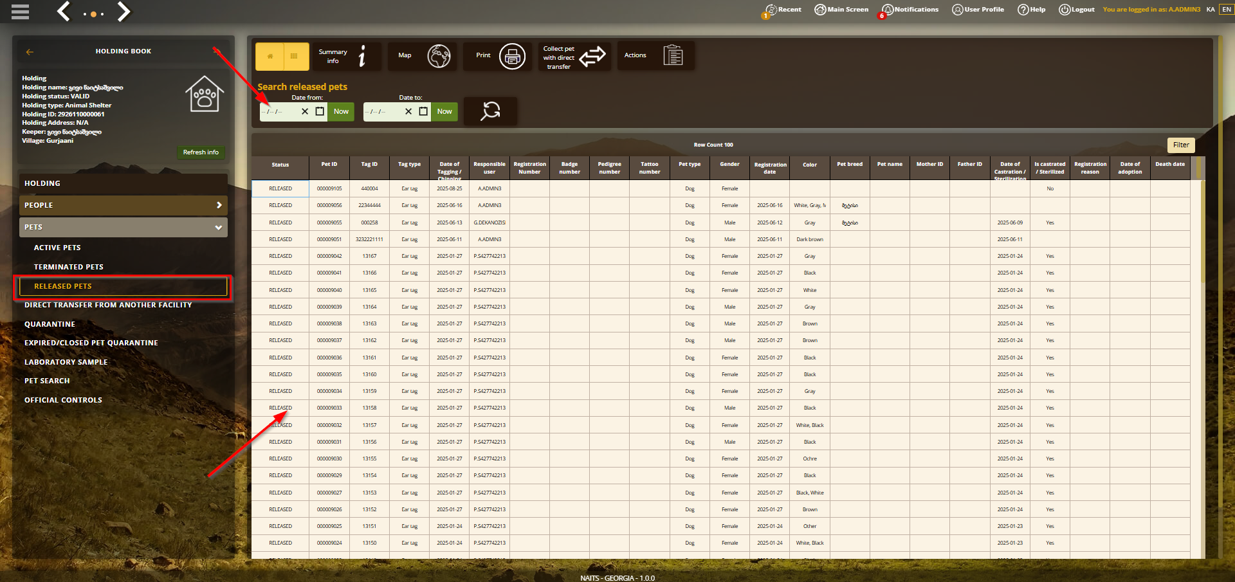Click the Refresh info button
The height and width of the screenshot is (582, 1235).
point(201,152)
